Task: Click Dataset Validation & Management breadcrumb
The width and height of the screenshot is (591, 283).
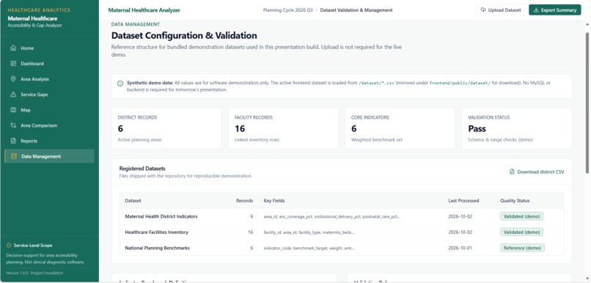Action: (356, 10)
